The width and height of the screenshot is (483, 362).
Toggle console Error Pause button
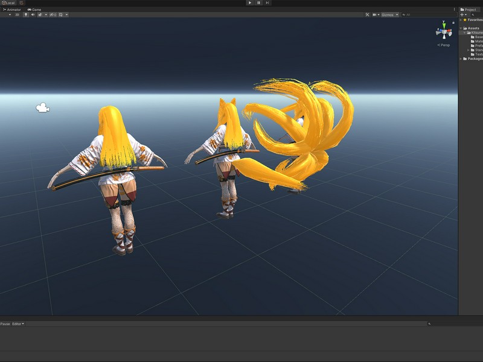click(5, 323)
